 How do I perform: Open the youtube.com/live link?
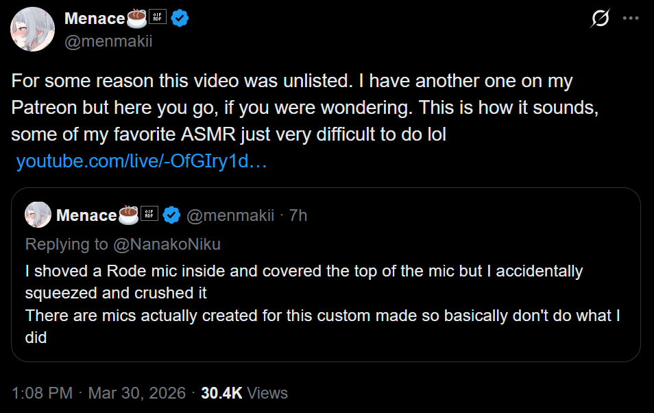point(141,162)
